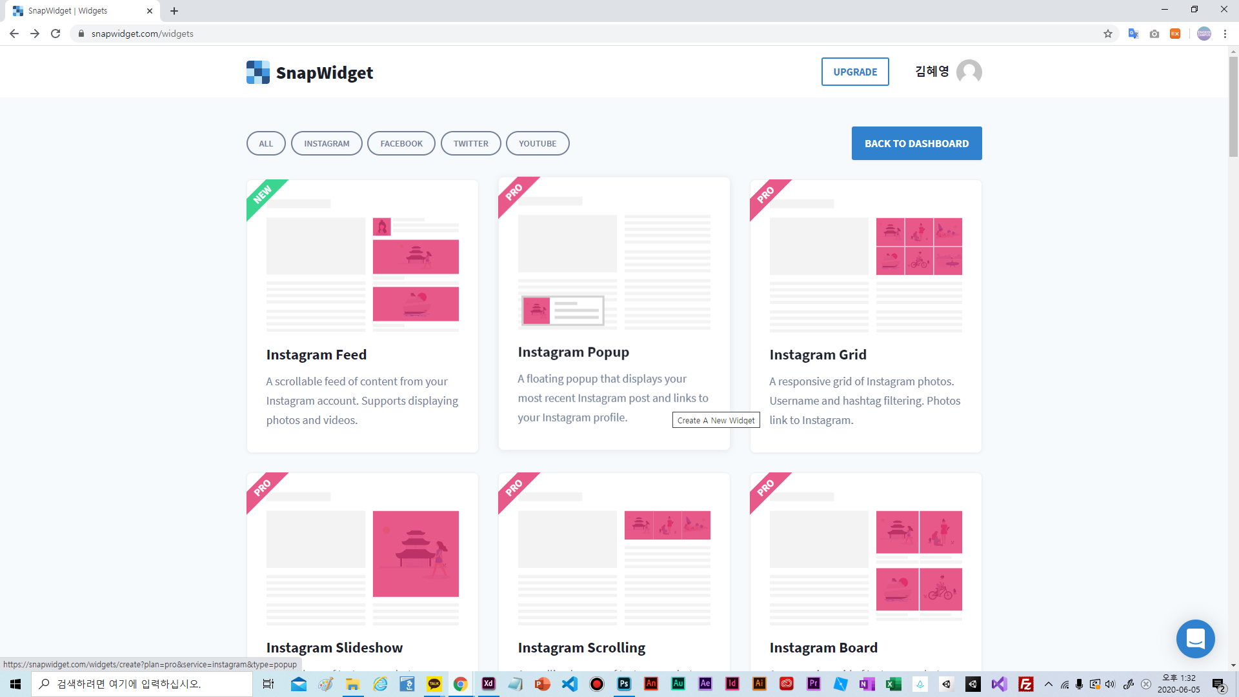Select the Instagram Feed widget title

click(316, 354)
